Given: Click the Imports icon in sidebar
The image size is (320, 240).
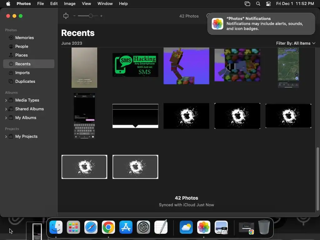Looking at the screenshot, I should click(x=11, y=72).
